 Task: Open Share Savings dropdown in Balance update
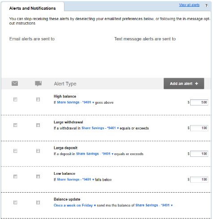click(x=154, y=205)
